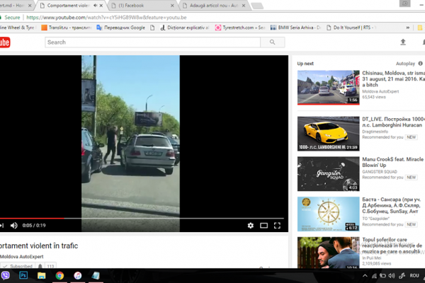Open Do It Yourself RTS bookmark
The height and width of the screenshot is (283, 425).
tap(351, 28)
